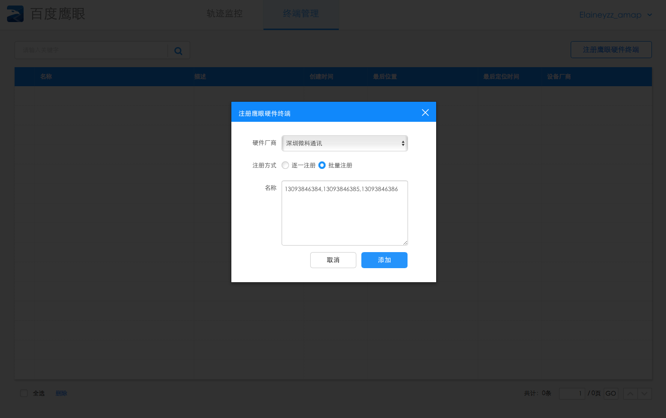Click 注册鹰眼硬件终端 button
Image resolution: width=666 pixels, height=418 pixels.
pos(611,50)
